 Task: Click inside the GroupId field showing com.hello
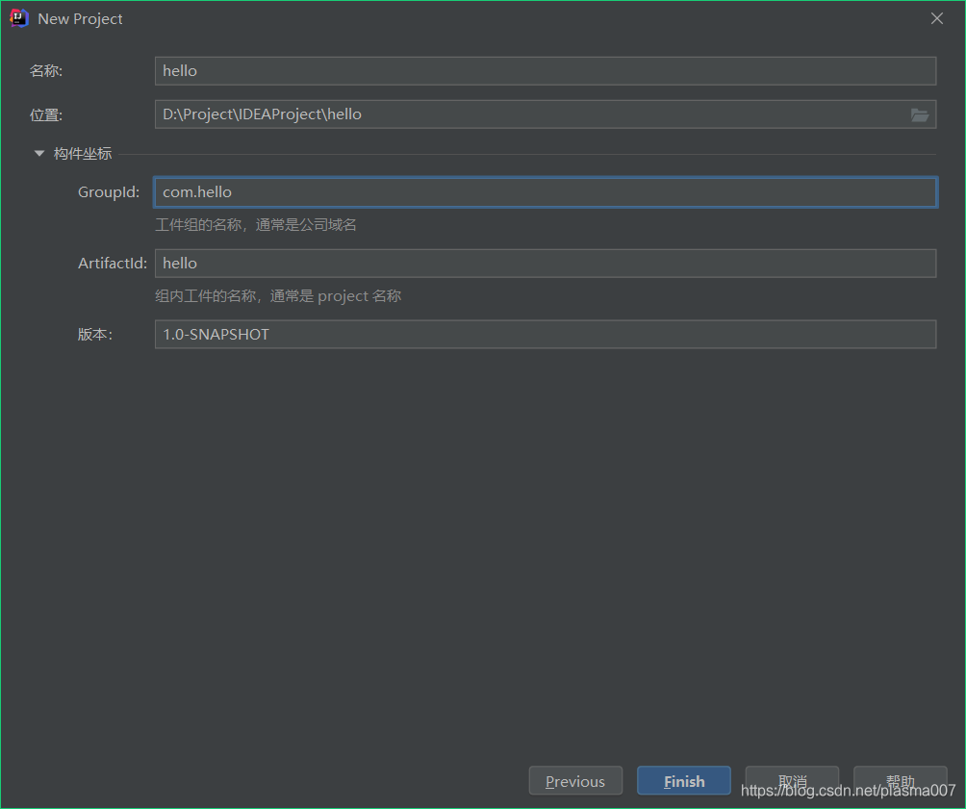[x=546, y=191]
